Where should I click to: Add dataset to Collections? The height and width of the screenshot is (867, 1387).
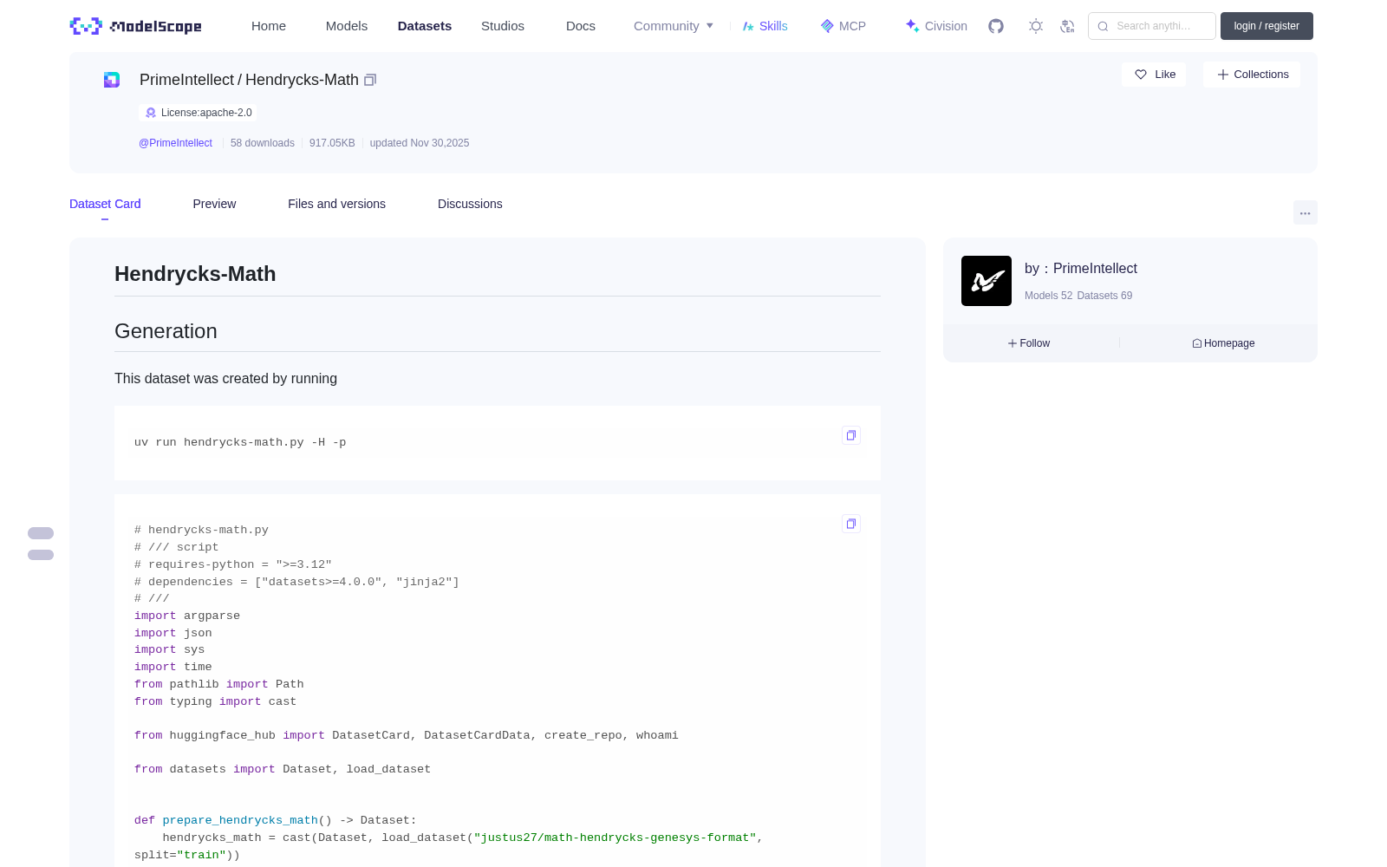coord(1252,75)
